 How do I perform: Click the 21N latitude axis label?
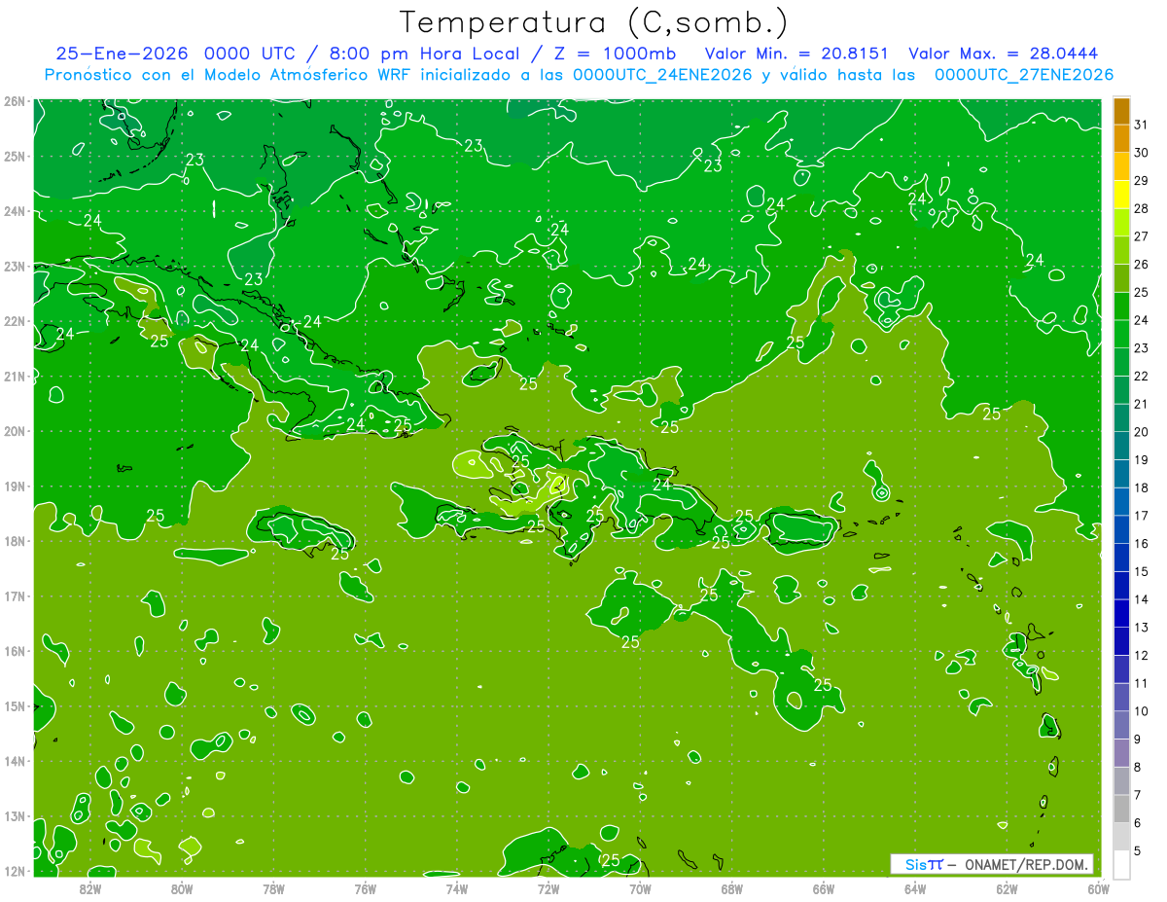coord(15,376)
